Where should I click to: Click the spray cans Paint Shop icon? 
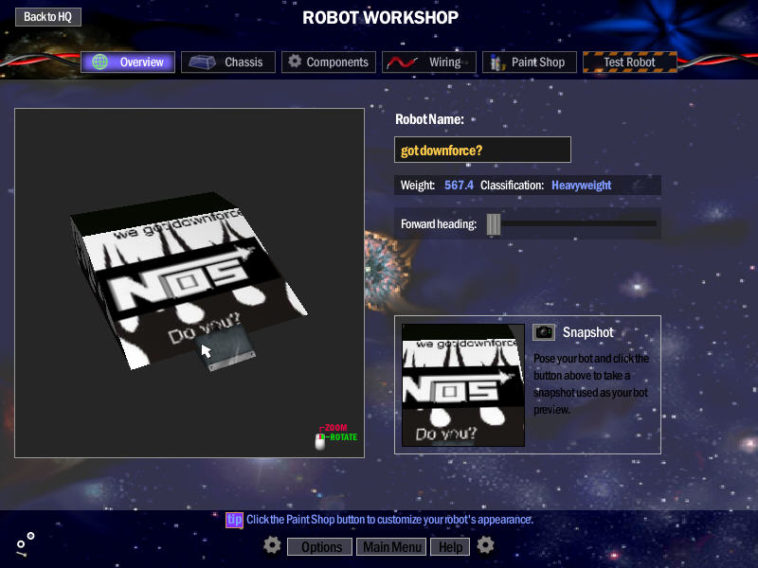point(496,62)
